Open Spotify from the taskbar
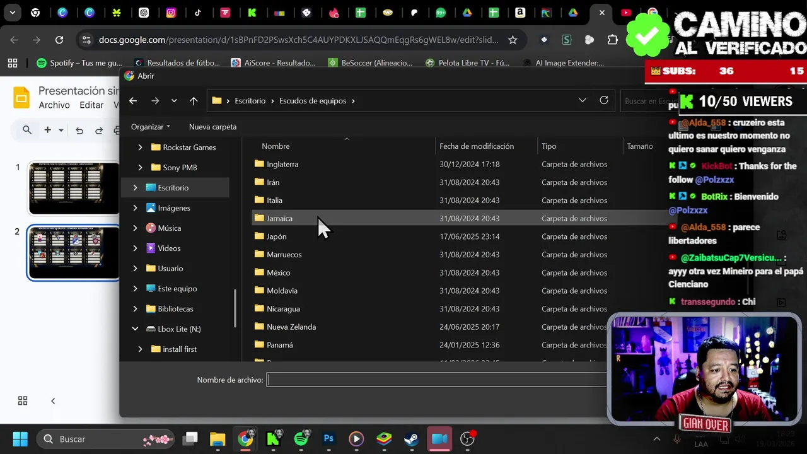807x454 pixels. [301, 439]
